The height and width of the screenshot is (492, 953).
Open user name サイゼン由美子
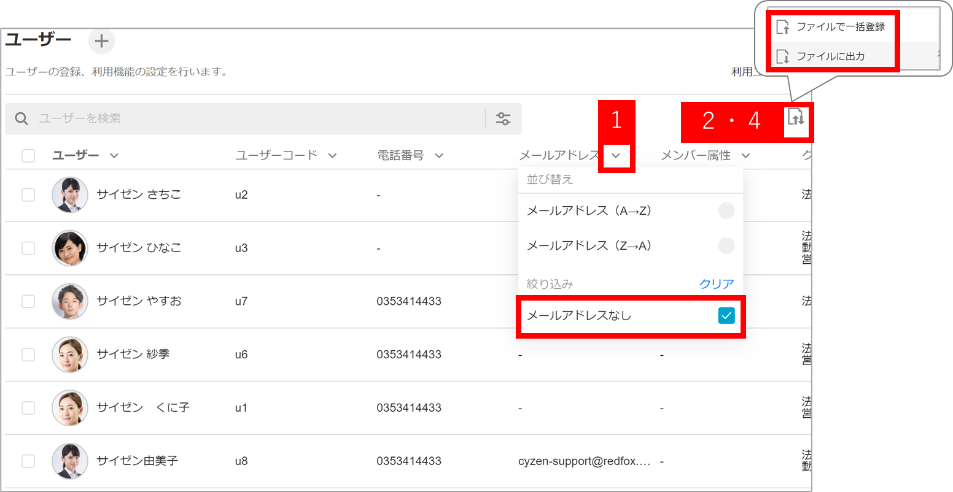click(137, 461)
